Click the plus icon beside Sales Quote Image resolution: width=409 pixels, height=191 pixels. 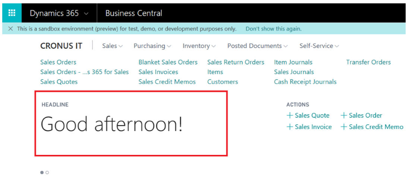pos(290,115)
